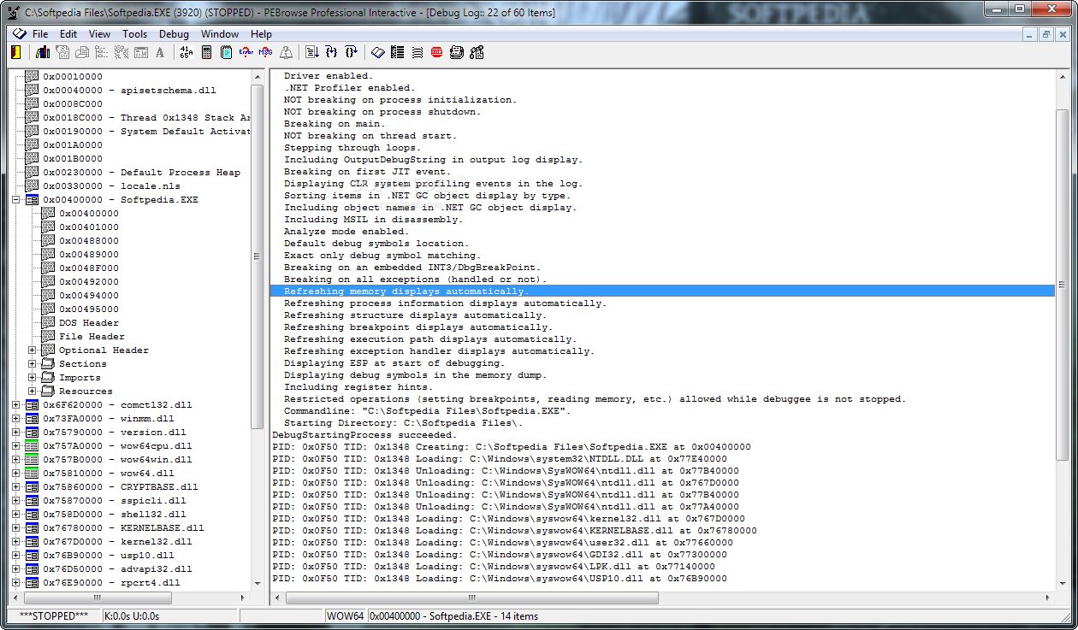The height and width of the screenshot is (630, 1078).
Task: Open the Tools menu
Action: click(134, 34)
